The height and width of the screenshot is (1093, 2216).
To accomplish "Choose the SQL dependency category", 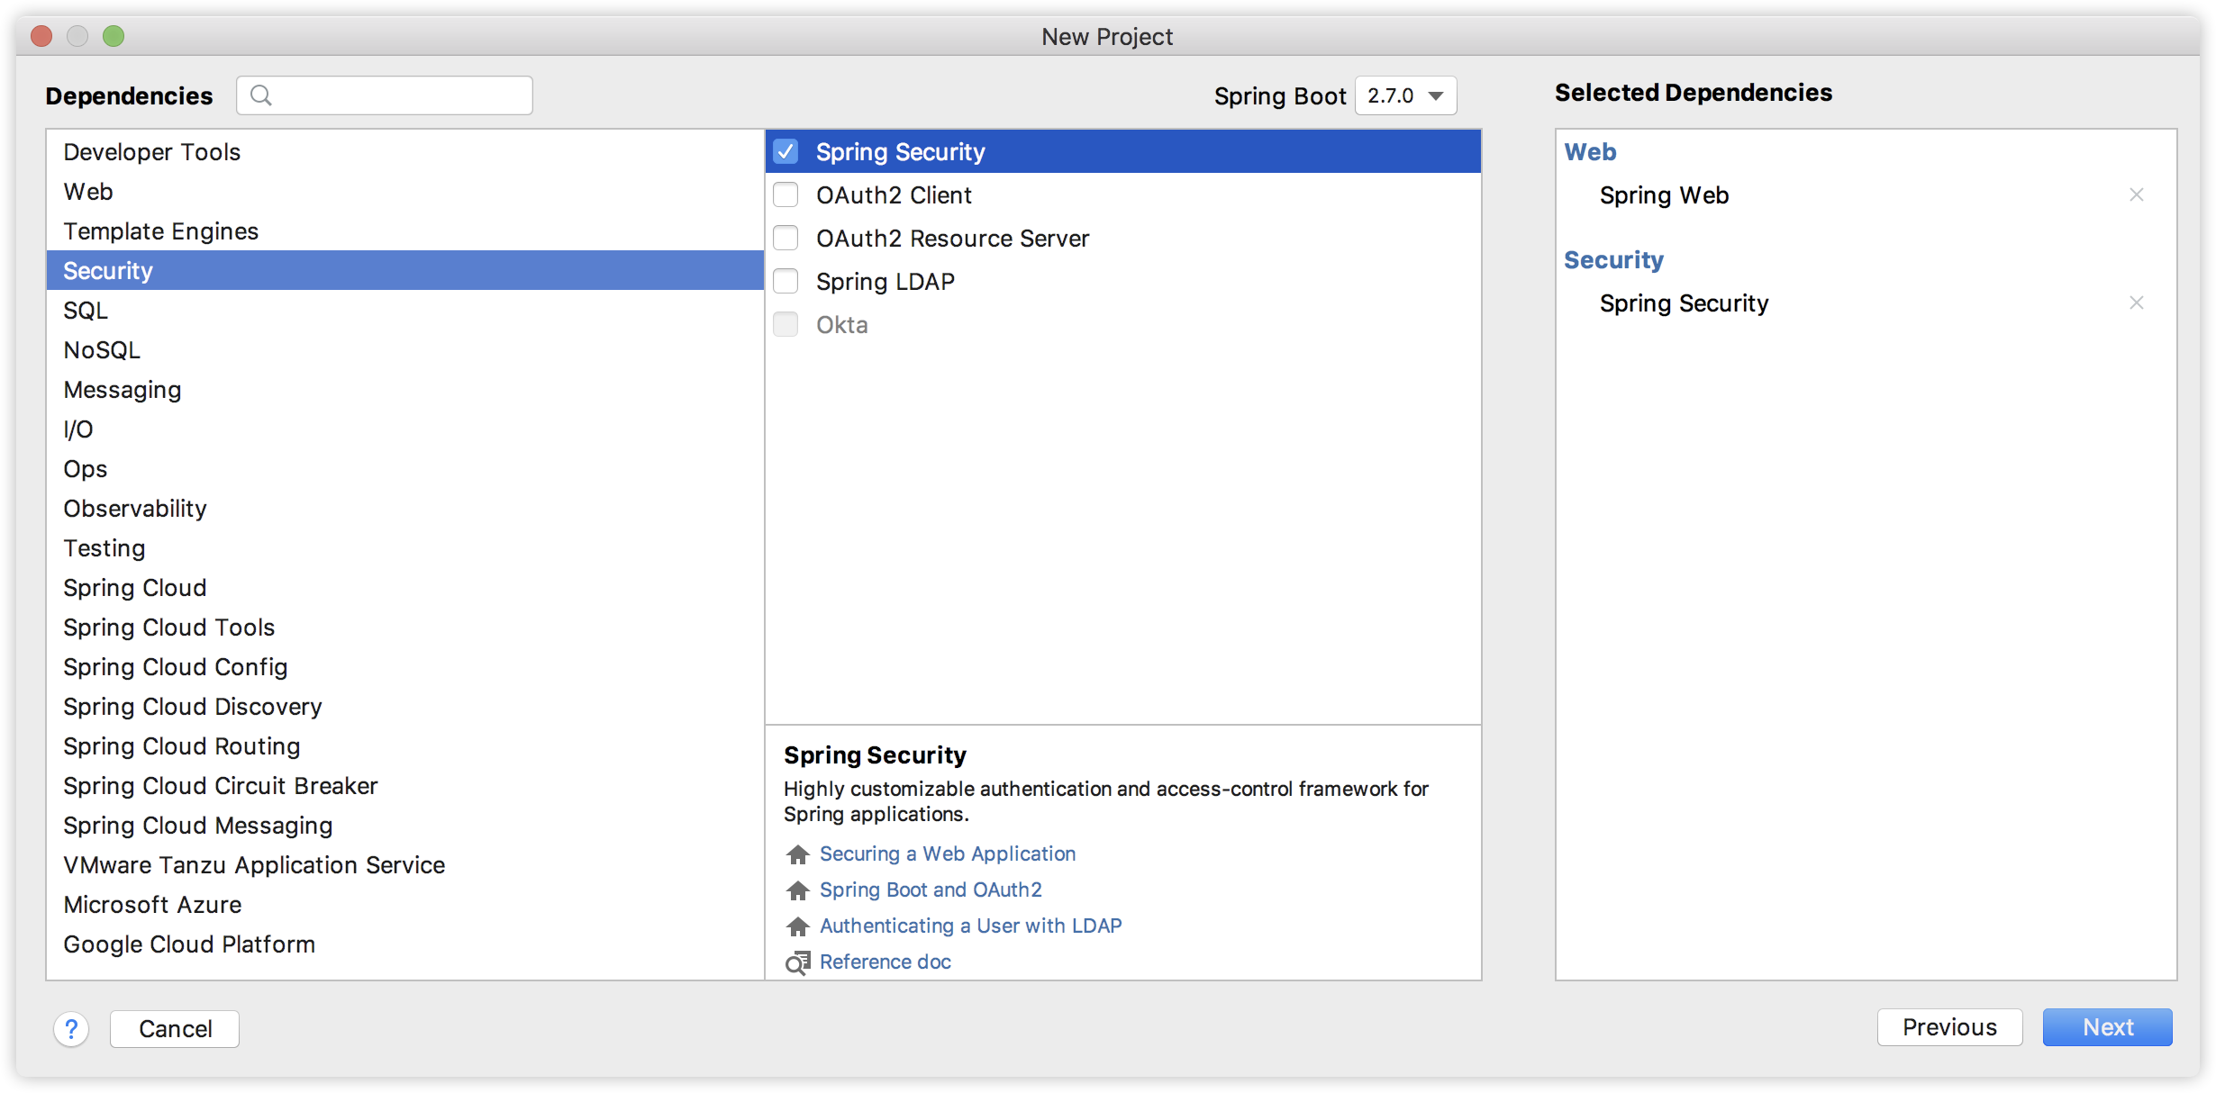I will pyautogui.click(x=86, y=311).
